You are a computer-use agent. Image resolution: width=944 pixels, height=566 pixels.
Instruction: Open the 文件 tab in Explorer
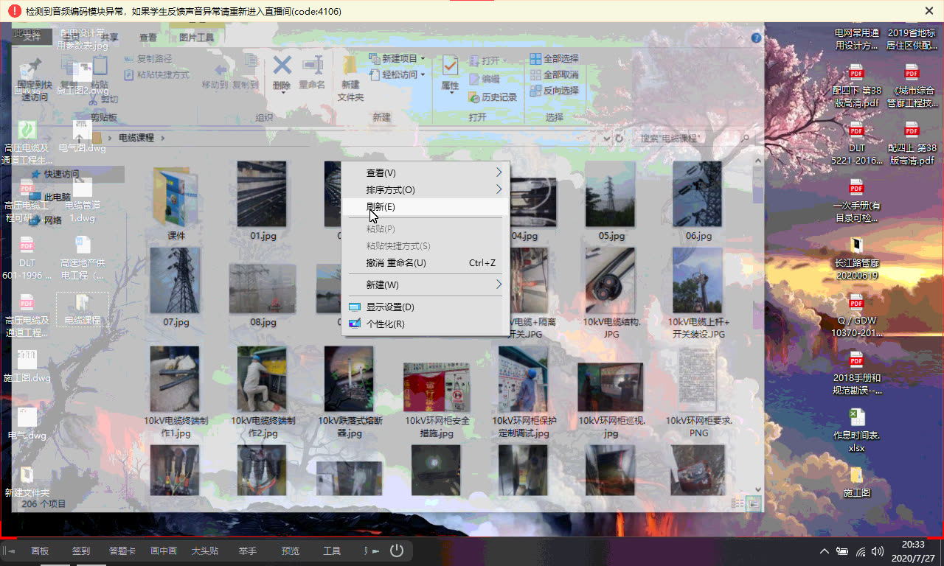[x=32, y=37]
